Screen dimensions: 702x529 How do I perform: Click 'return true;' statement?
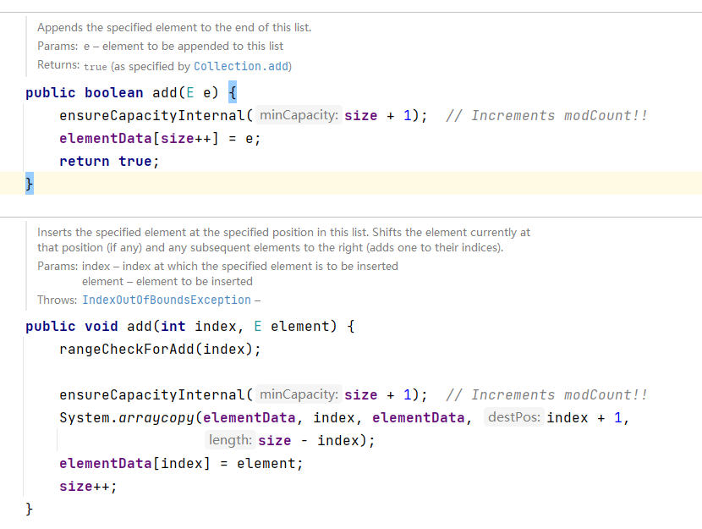point(109,161)
